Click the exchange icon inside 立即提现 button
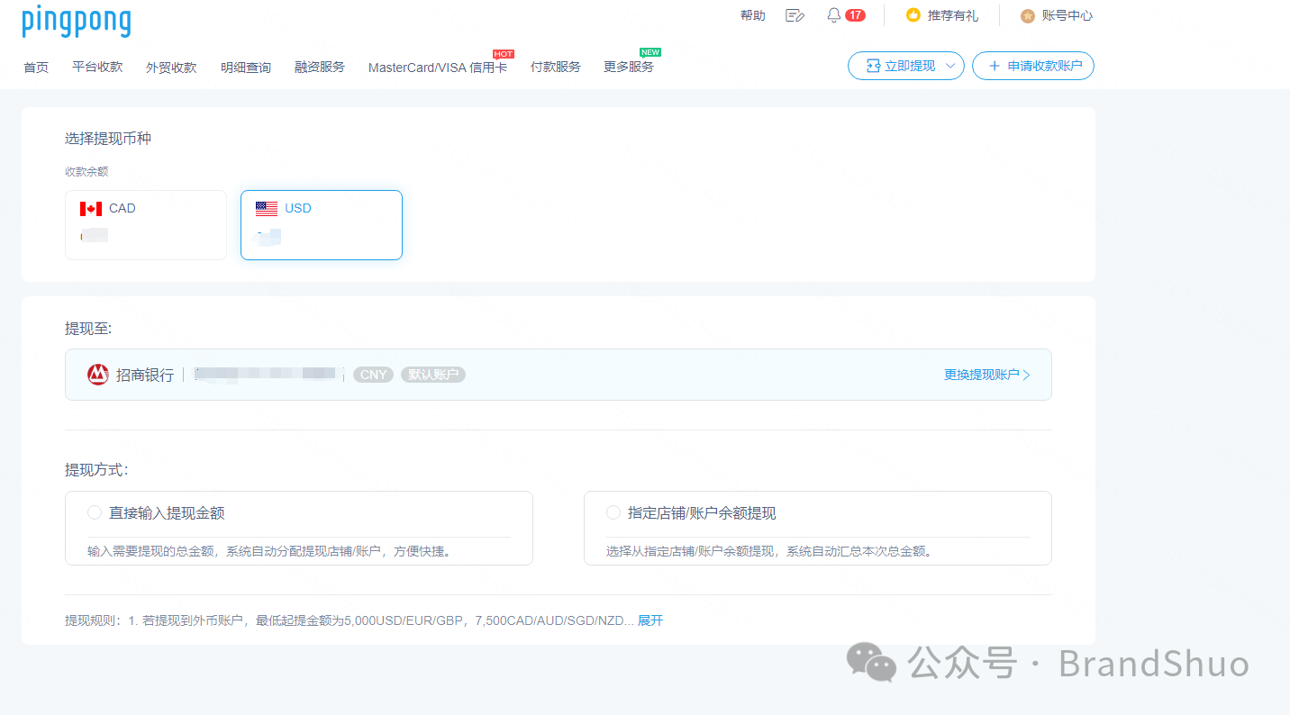This screenshot has width=1290, height=715. click(872, 65)
